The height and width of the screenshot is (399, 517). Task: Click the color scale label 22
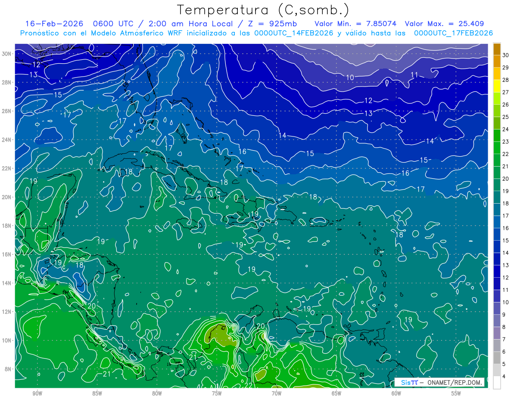click(x=505, y=154)
